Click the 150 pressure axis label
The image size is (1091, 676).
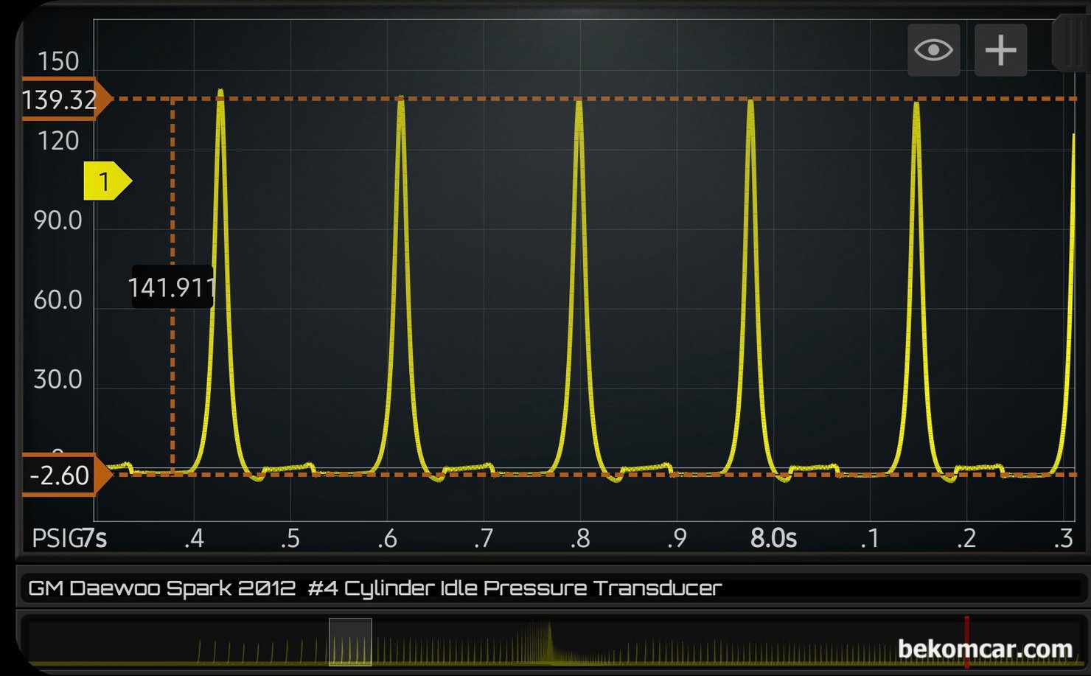tap(57, 61)
